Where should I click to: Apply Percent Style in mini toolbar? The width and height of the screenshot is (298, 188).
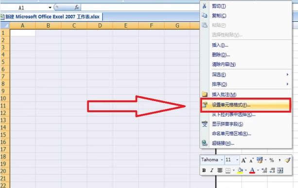pos(272,160)
